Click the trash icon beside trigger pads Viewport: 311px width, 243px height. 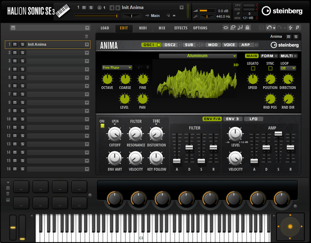[8, 193]
